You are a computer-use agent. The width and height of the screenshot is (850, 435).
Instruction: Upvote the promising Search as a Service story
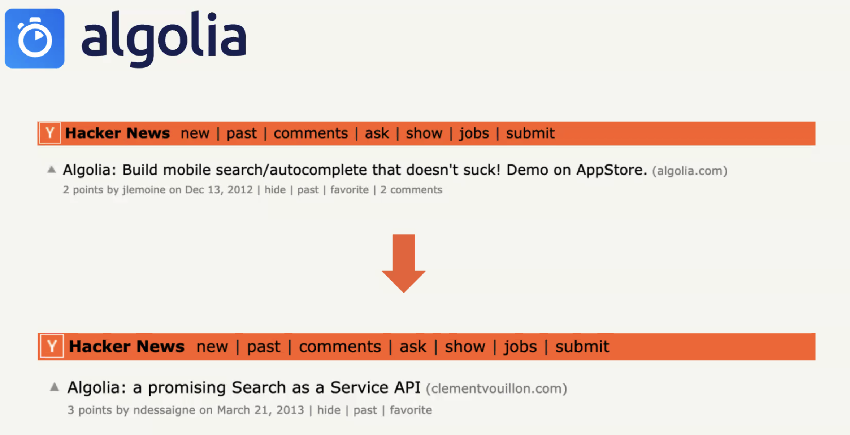point(55,387)
